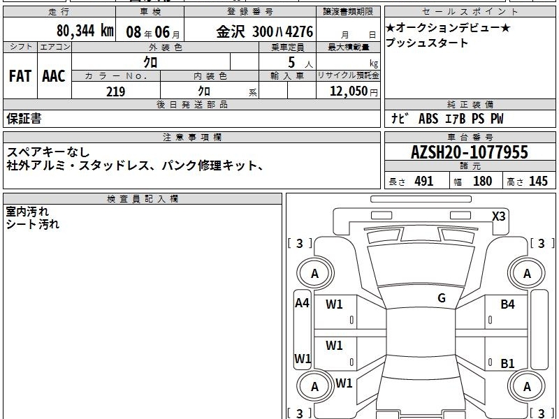Click the 純正装備 header
Screen dimensions: 559x419
pos(470,104)
